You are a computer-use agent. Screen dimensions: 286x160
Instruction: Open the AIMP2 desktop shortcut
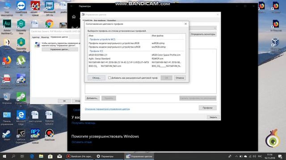click(35, 134)
